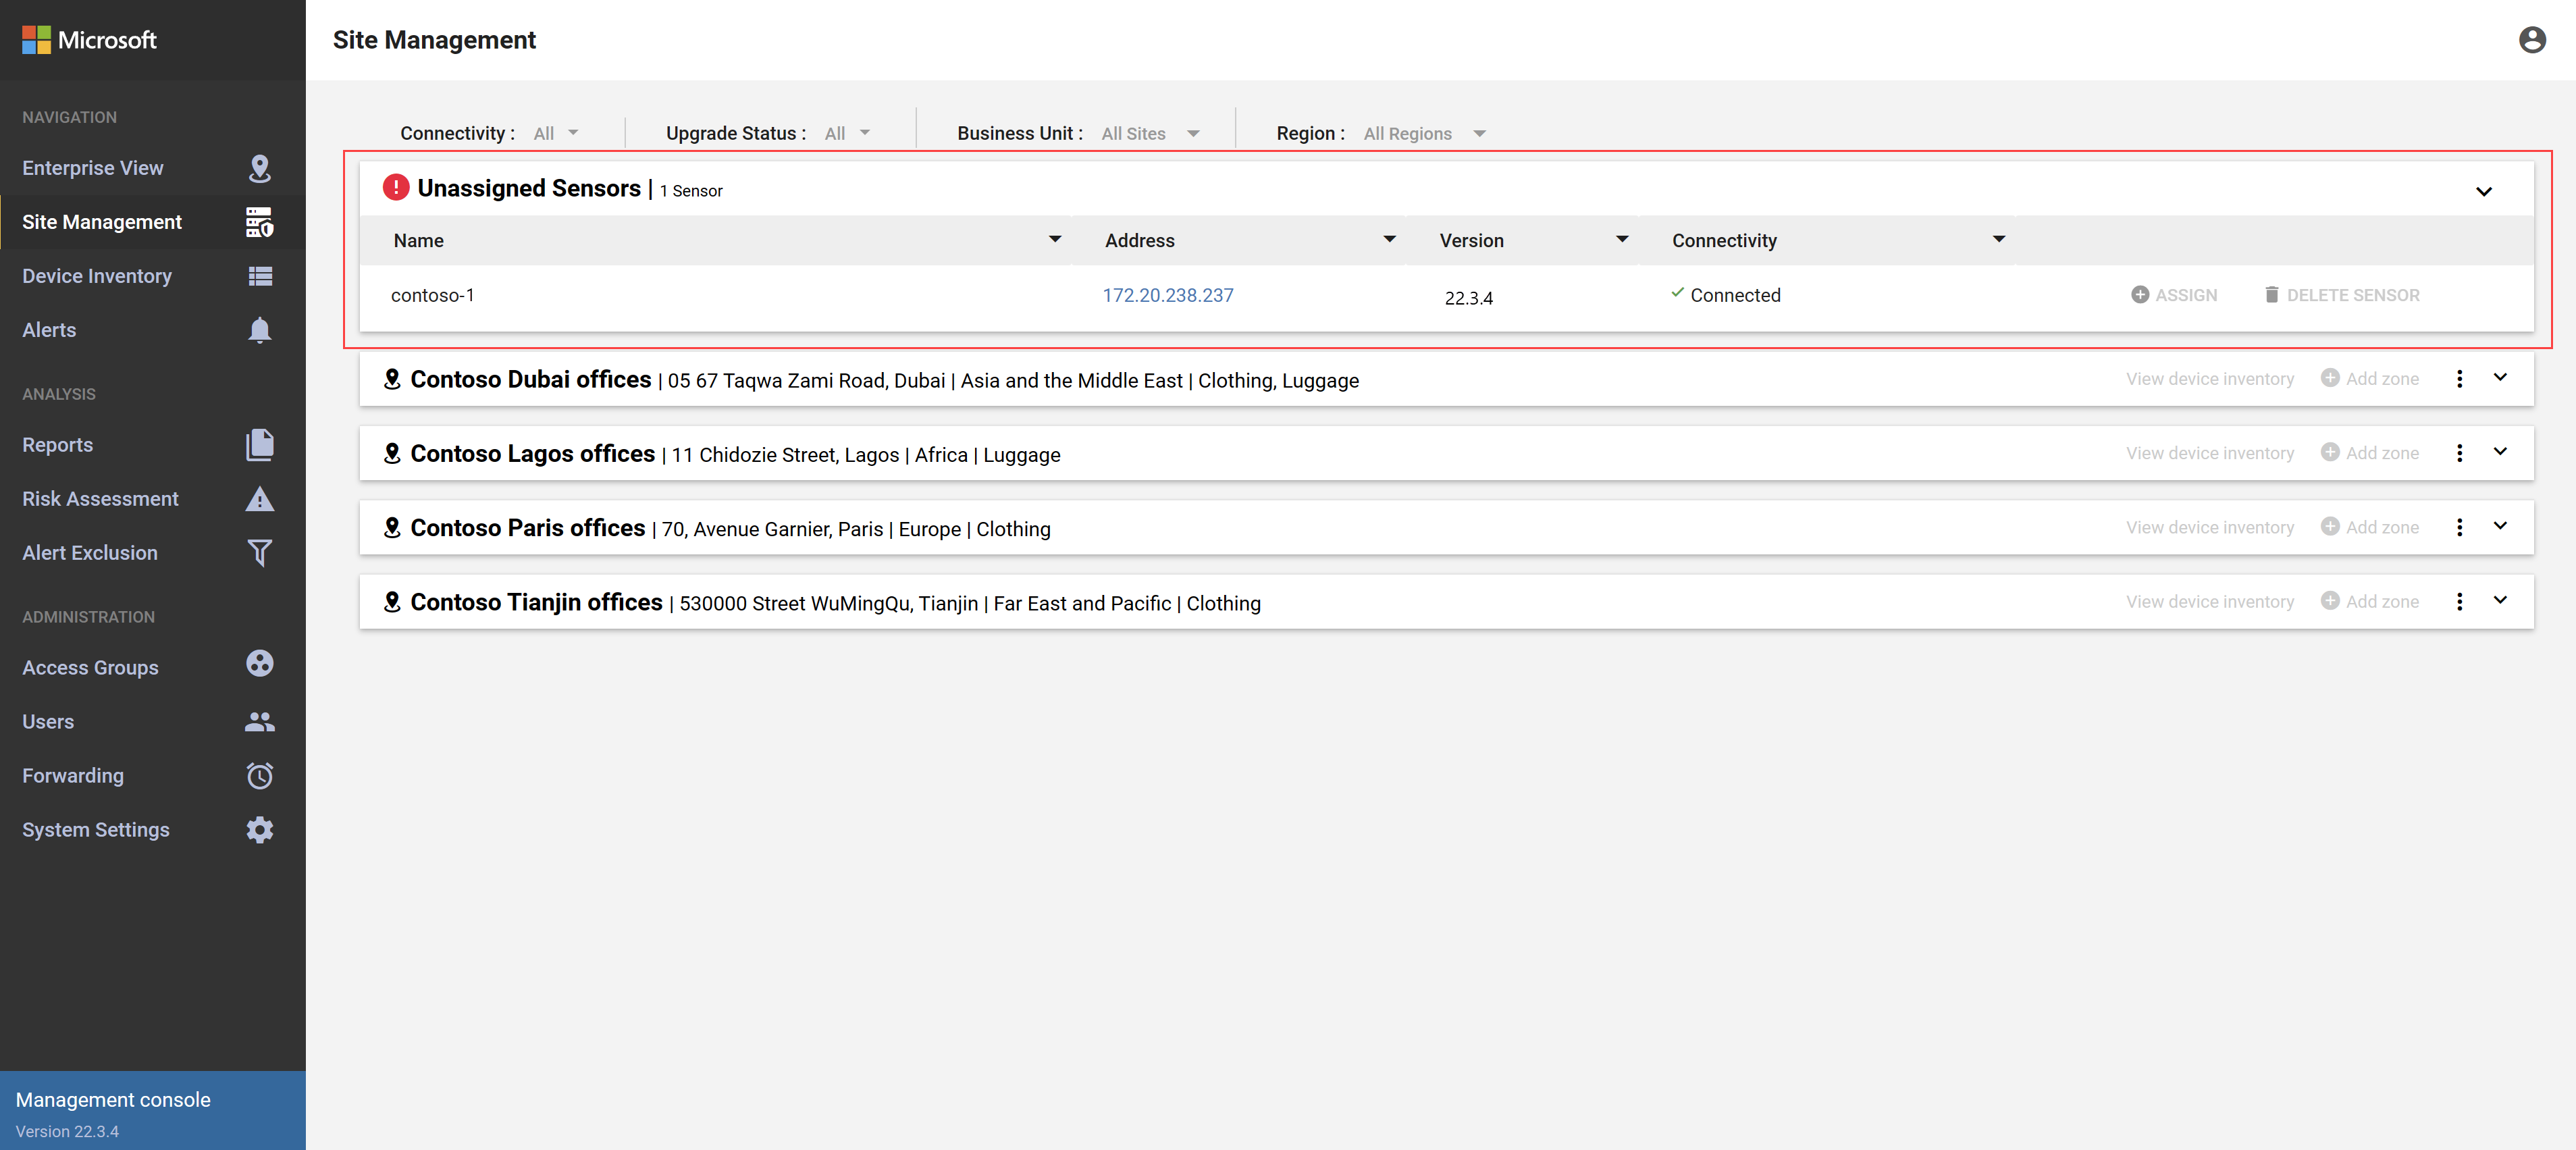Open the Region filter dropdown
The image size is (2576, 1150).
tap(1423, 134)
